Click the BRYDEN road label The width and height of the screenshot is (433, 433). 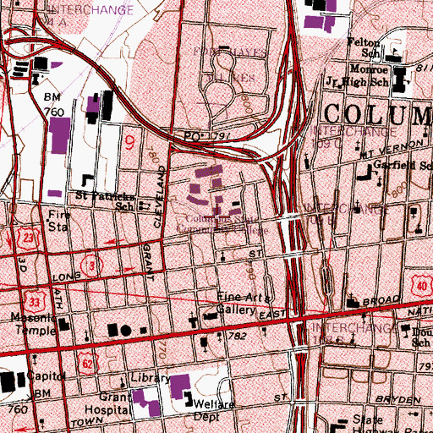point(398,399)
